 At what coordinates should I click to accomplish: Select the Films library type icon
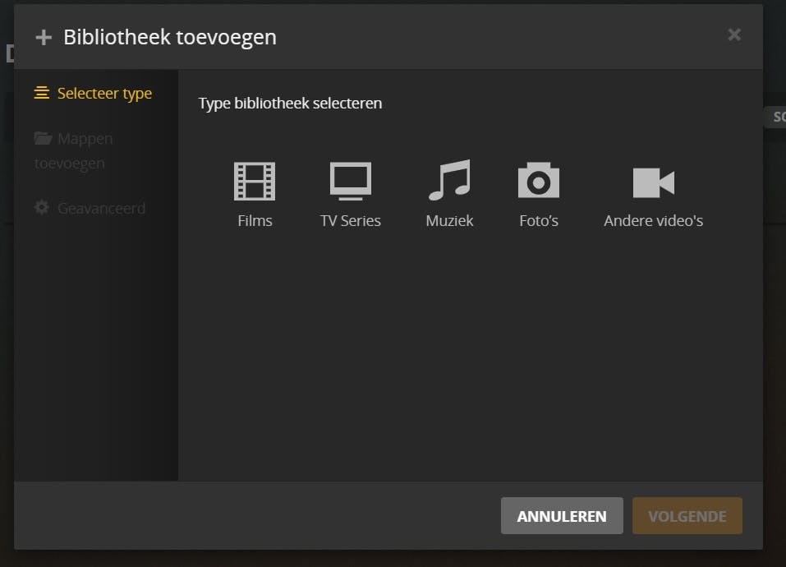click(x=255, y=179)
